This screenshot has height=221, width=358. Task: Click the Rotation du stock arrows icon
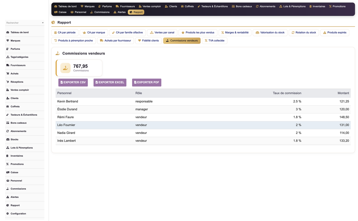293,32
